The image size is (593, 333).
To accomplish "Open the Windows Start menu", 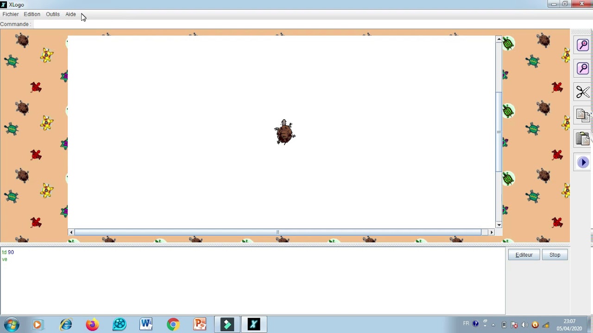I will click(x=11, y=324).
